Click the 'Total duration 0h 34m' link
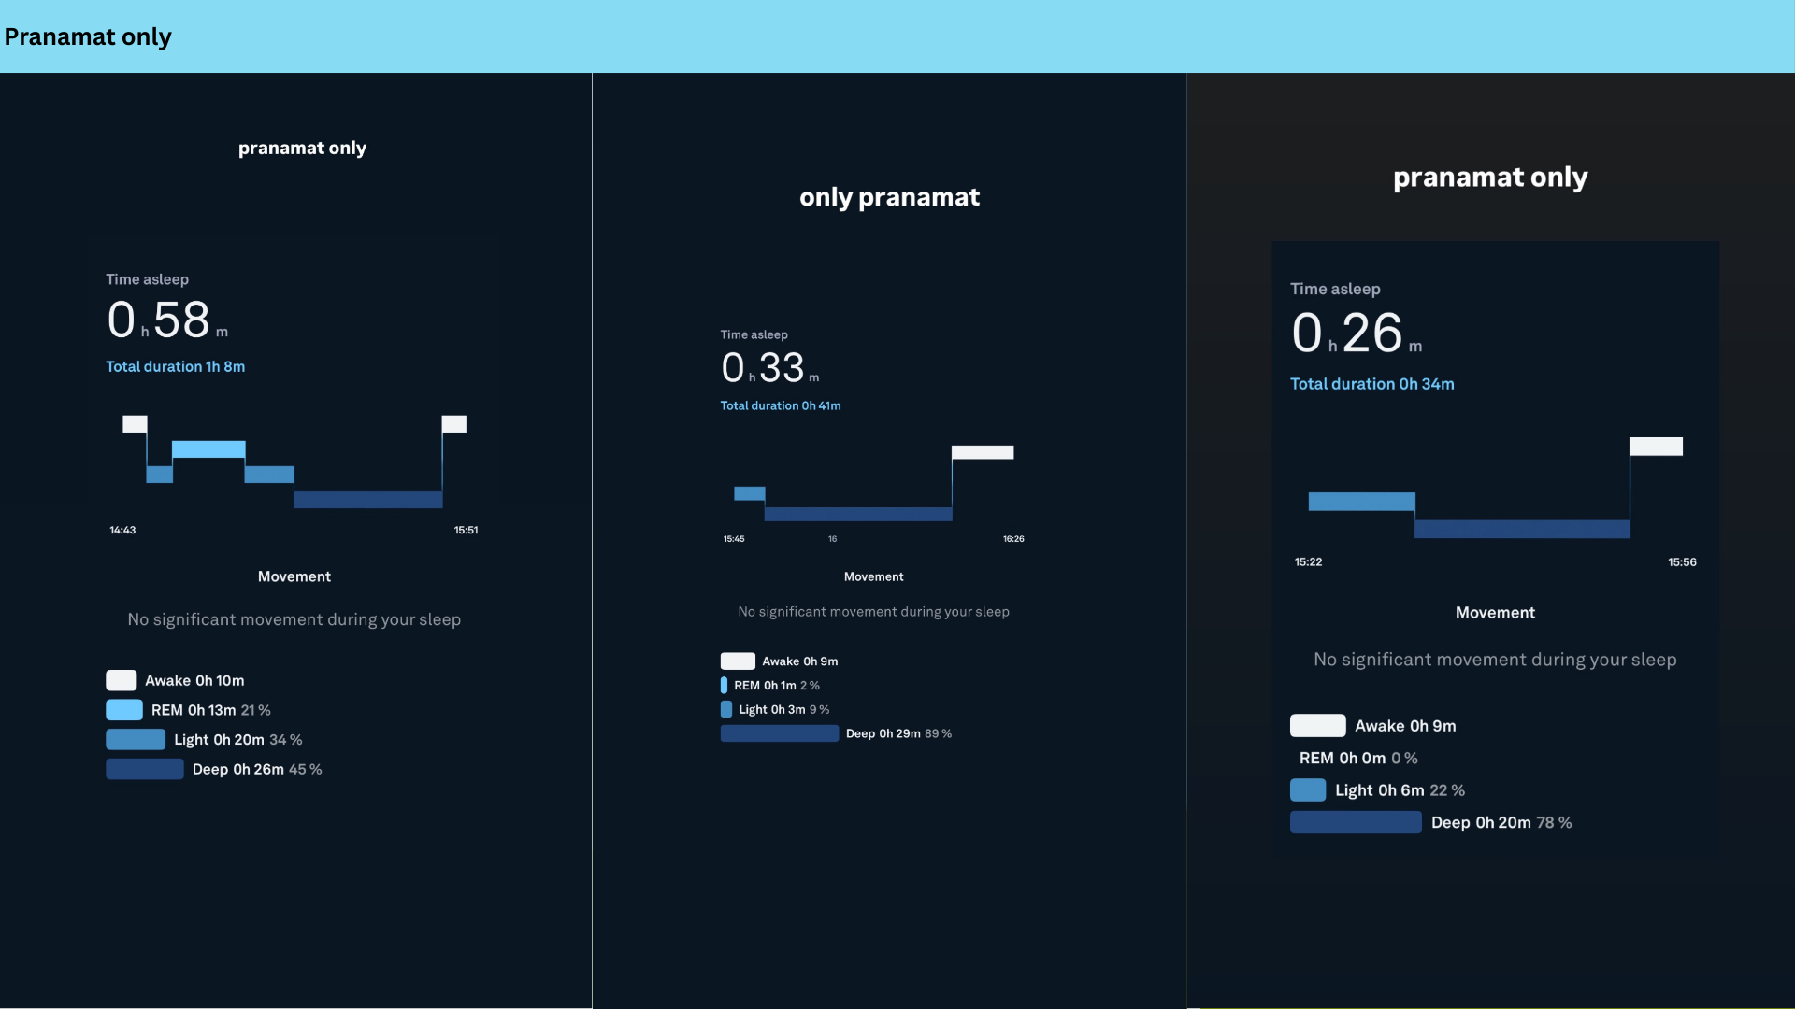 click(1372, 384)
